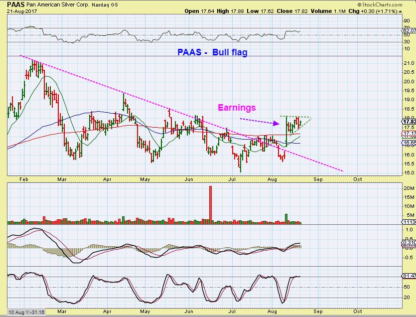Click the current price label 17.82
416x317 pixels.
410,122
